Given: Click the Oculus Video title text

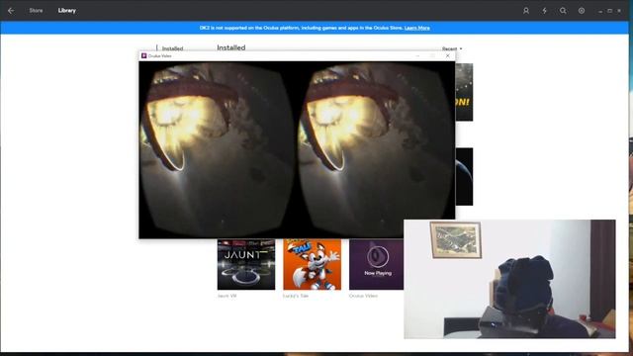Looking at the screenshot, I should point(363,296).
